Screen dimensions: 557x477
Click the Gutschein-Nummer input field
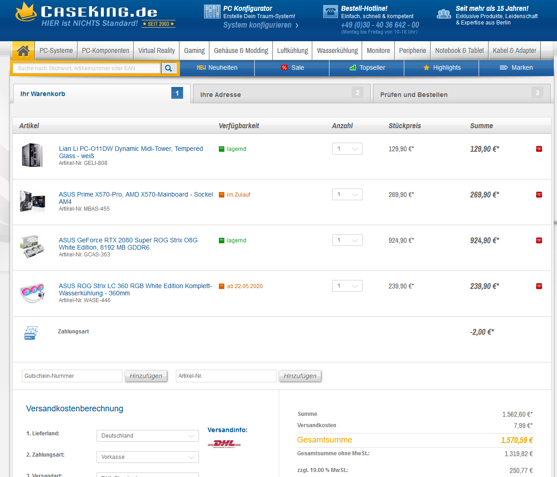[72, 376]
